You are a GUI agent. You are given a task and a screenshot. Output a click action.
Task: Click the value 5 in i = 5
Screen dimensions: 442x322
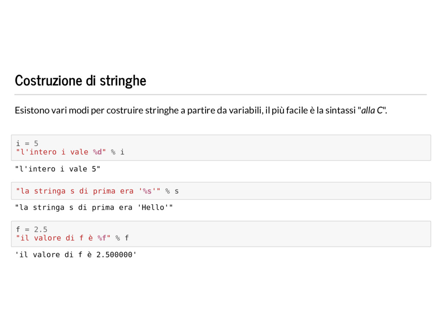point(36,144)
